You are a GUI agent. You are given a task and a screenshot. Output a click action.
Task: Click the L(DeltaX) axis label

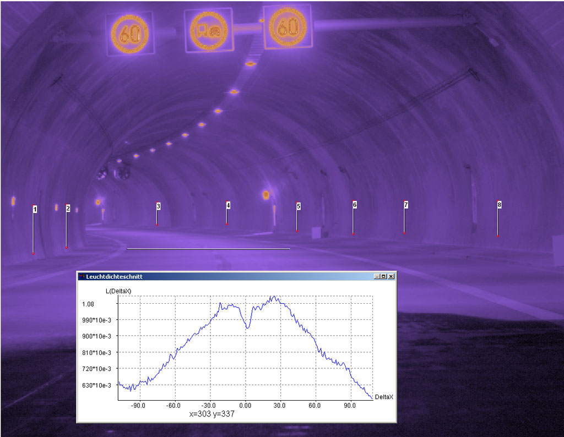118,291
